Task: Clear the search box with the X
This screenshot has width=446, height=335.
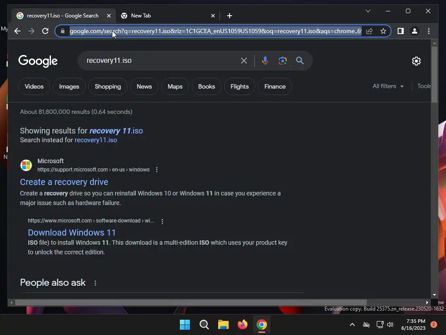Action: tap(244, 60)
